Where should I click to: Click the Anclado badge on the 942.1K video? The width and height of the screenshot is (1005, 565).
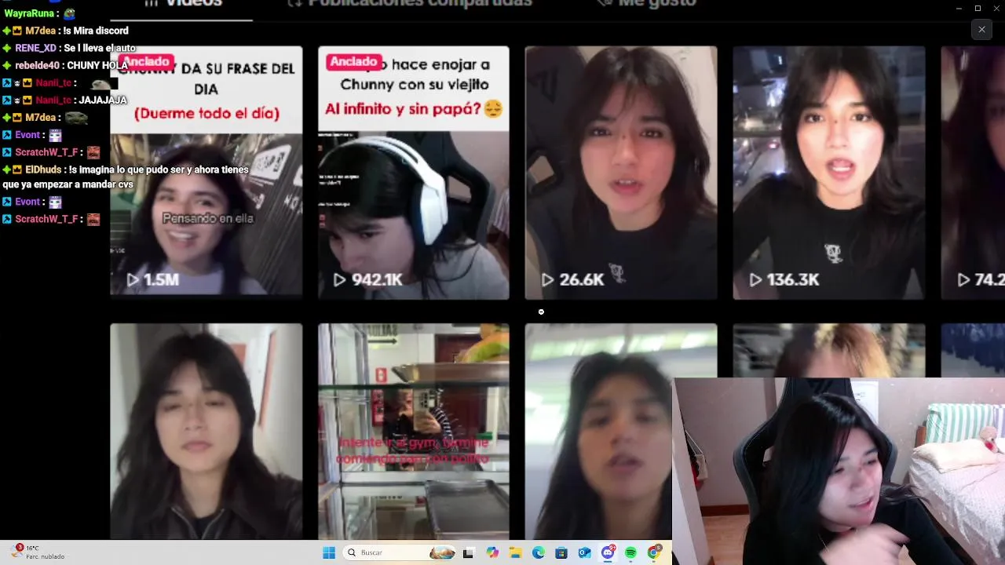coord(355,61)
